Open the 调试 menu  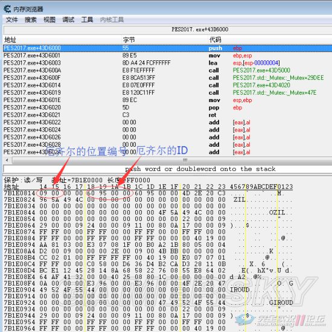pos(68,20)
